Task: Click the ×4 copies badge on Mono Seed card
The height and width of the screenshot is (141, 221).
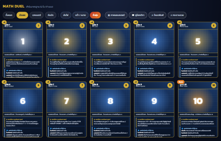Action: (4, 22)
